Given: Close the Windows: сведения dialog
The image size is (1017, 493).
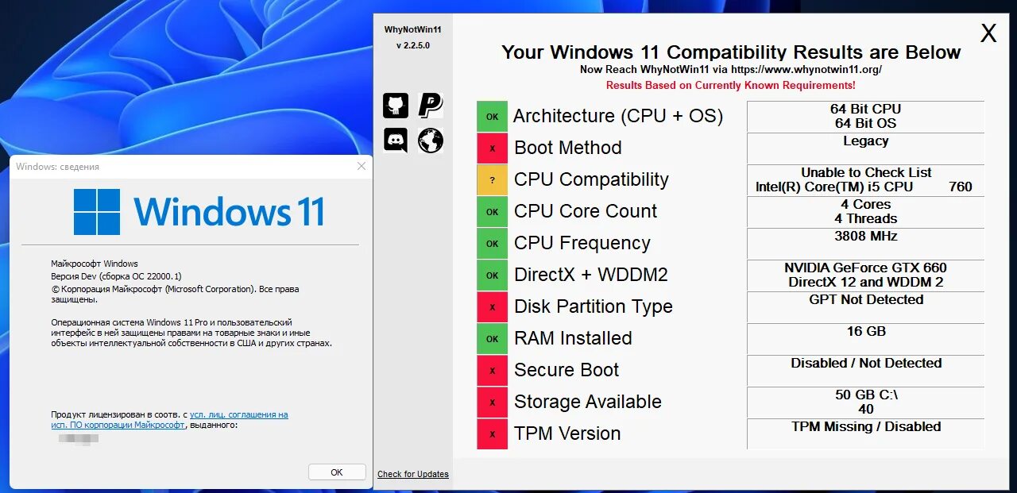Looking at the screenshot, I should tap(362, 166).
